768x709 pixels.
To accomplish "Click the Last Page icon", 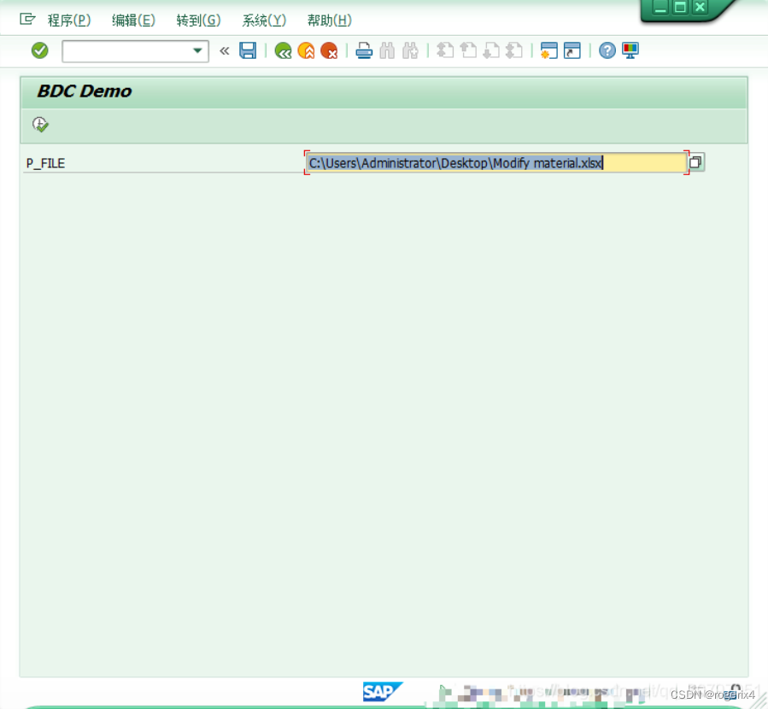I will [x=514, y=50].
